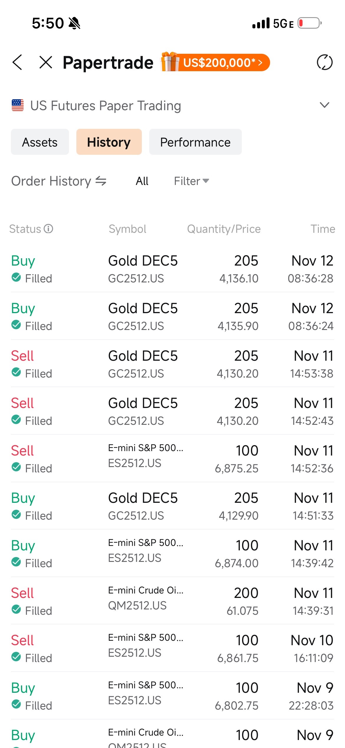Close Papertrade with the X icon

point(46,62)
